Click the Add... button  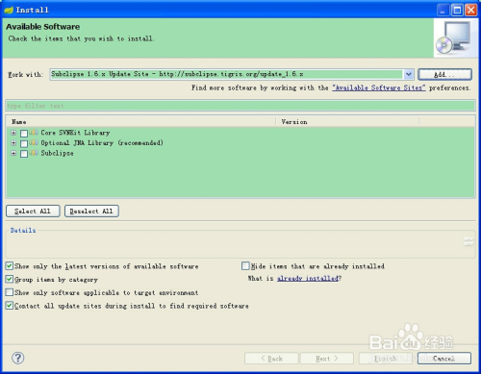tap(444, 74)
